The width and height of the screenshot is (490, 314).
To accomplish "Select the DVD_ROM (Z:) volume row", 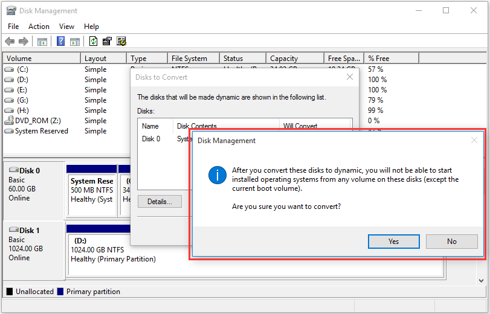I will (37, 121).
